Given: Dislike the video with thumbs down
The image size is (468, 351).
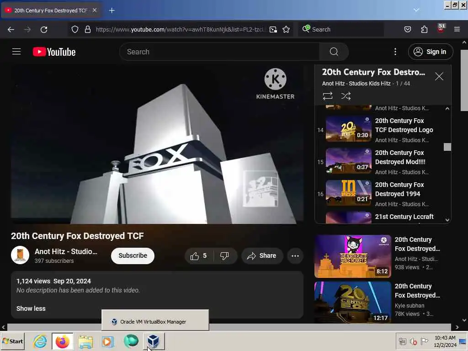Looking at the screenshot, I should (x=225, y=256).
